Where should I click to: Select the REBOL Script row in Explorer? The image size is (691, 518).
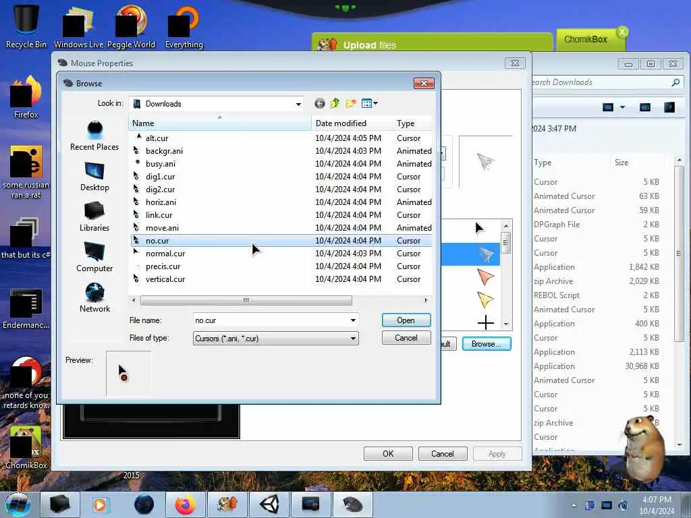point(597,295)
